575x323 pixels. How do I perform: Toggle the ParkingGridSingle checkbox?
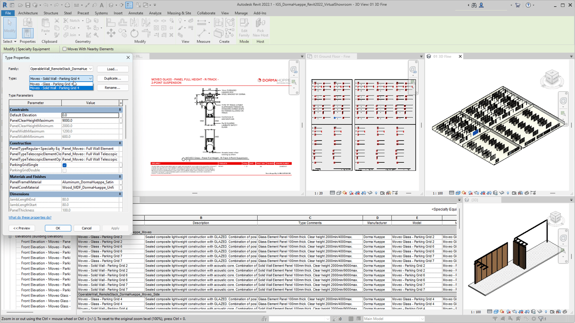pyautogui.click(x=64, y=165)
